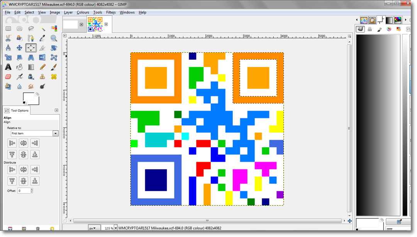
Task: Pick the Ink tool
Action: pyautogui.click(x=31, y=77)
